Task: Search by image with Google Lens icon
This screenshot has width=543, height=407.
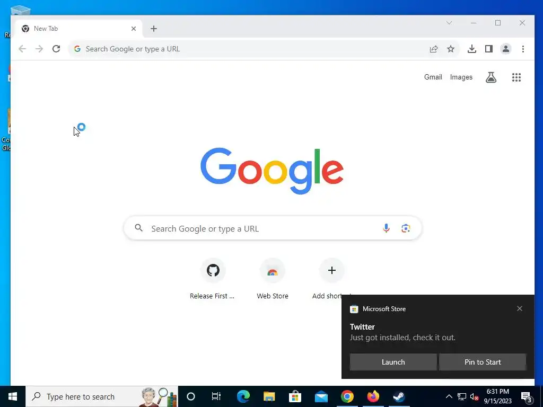Action: (x=406, y=228)
